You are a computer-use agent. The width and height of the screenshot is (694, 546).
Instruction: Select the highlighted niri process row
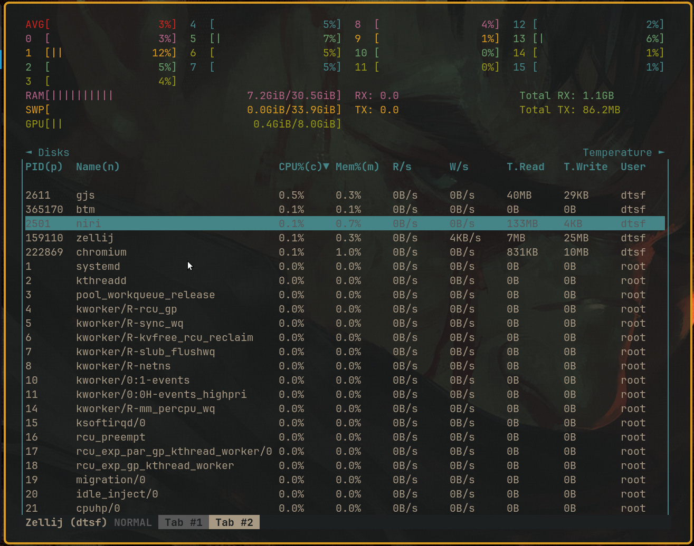pos(345,224)
